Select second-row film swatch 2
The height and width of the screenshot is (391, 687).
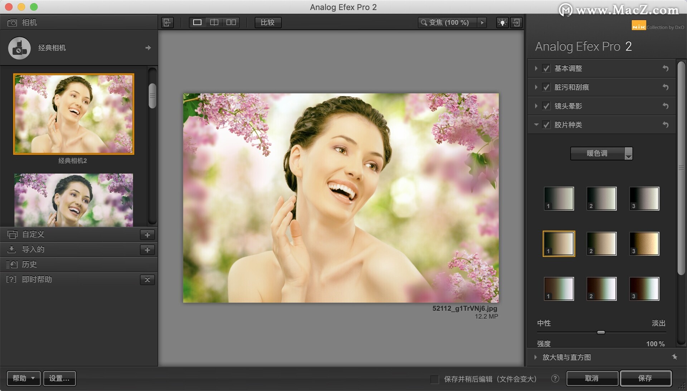coord(601,244)
